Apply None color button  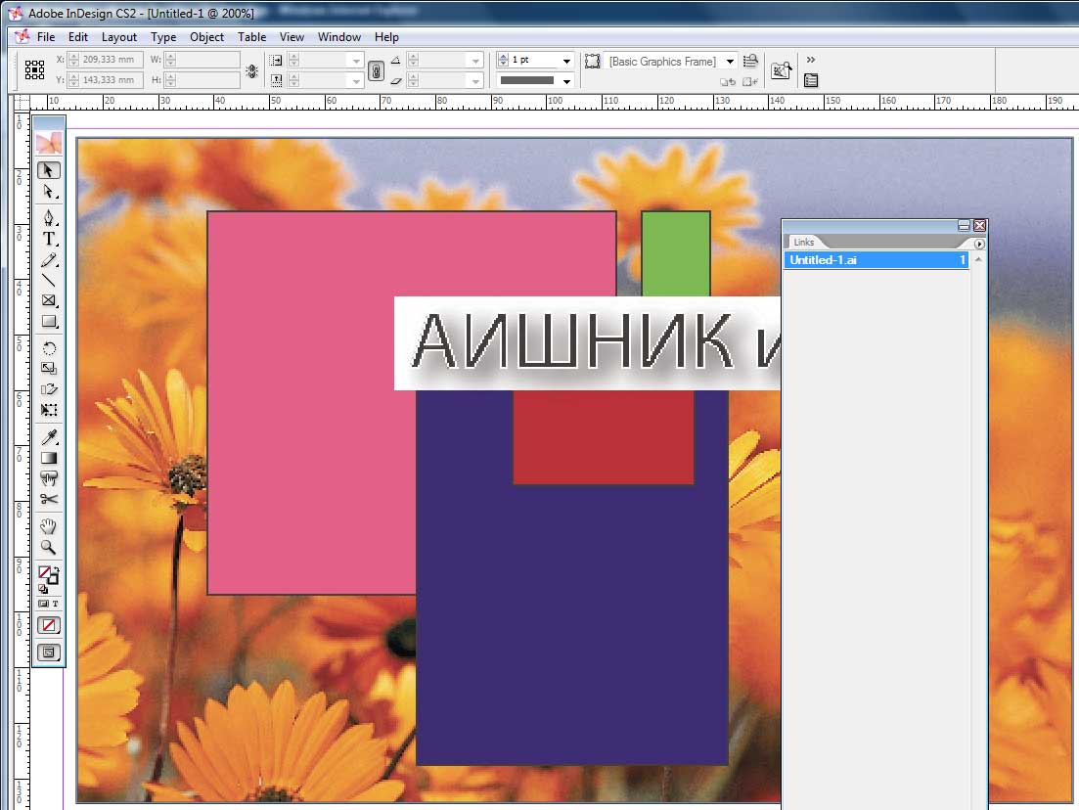click(x=48, y=625)
